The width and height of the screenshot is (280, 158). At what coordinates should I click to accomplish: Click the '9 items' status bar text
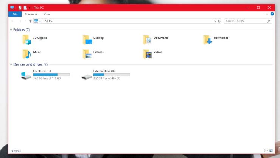[16, 151]
